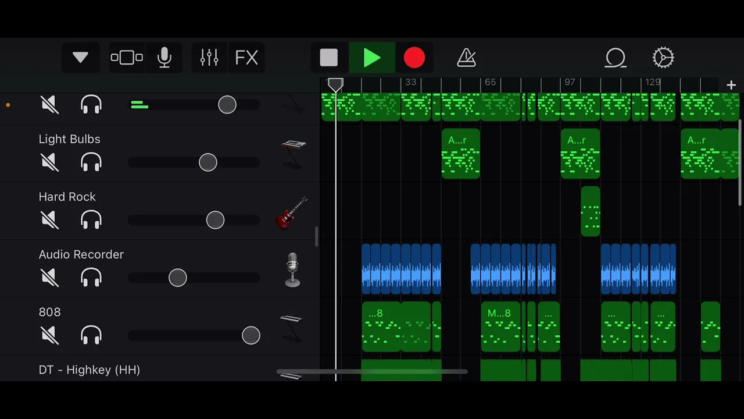Stop playback with the stop button

[x=329, y=58]
